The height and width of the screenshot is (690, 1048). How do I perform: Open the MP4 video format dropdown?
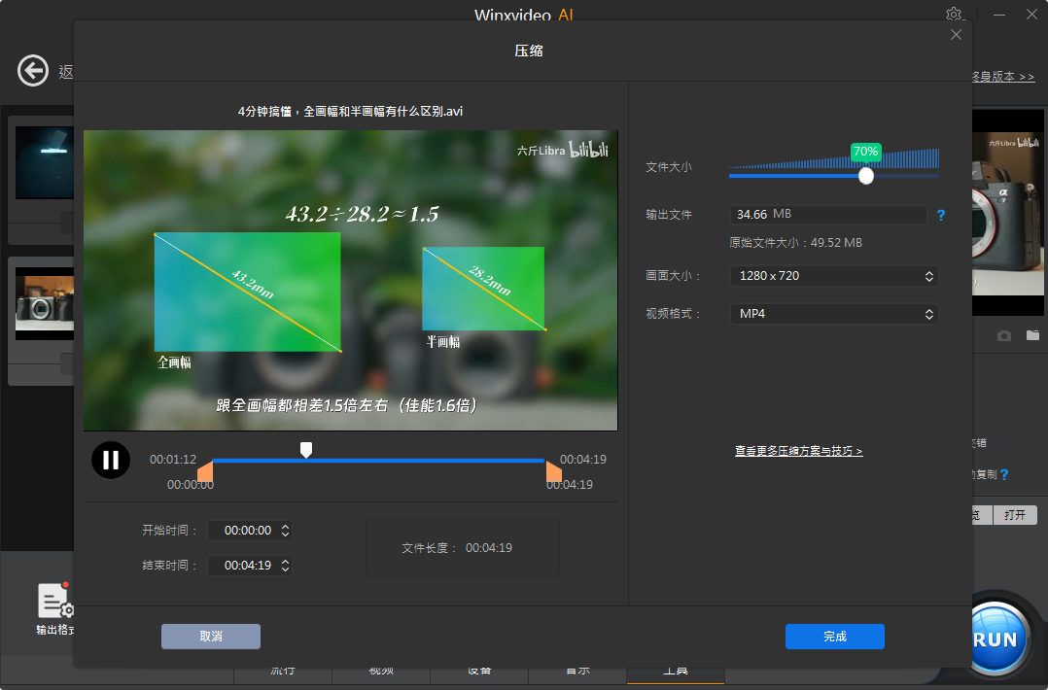click(833, 314)
